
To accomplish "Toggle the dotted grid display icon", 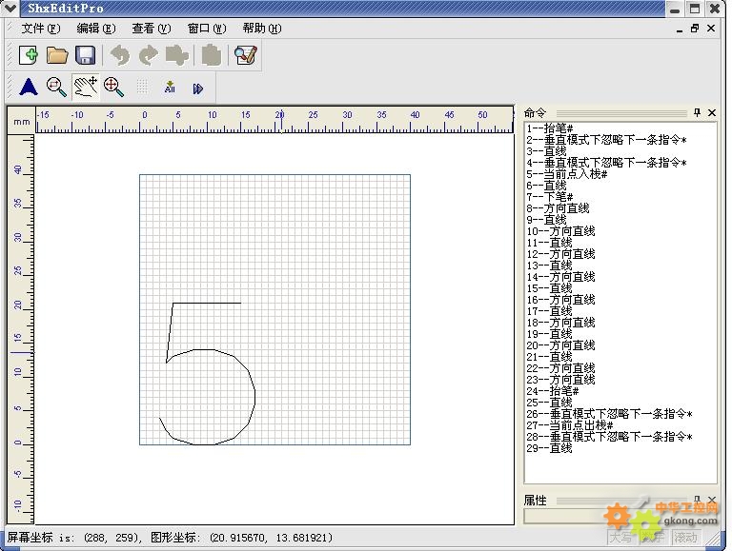I will 142,87.
